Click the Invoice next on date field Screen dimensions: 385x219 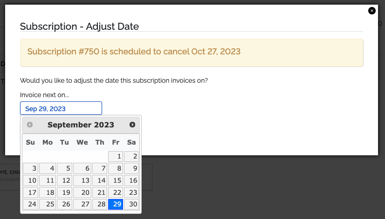[x=61, y=108]
